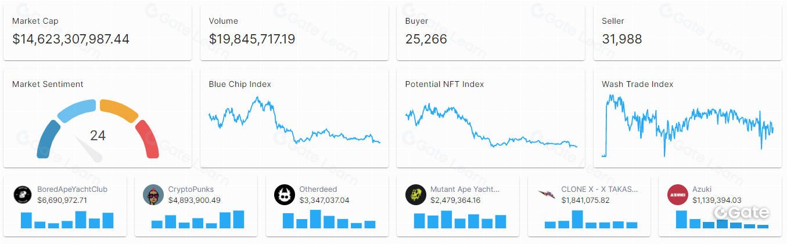The width and height of the screenshot is (787, 244).
Task: Click the red segment of sentiment gauge
Action: point(148,139)
